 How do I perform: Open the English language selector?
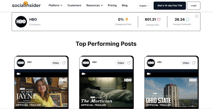tap(144, 6)
